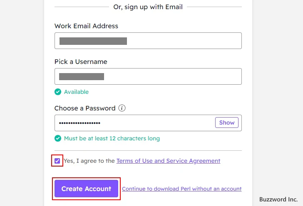This screenshot has width=303, height=206.
Task: Show the hidden password
Action: click(227, 123)
